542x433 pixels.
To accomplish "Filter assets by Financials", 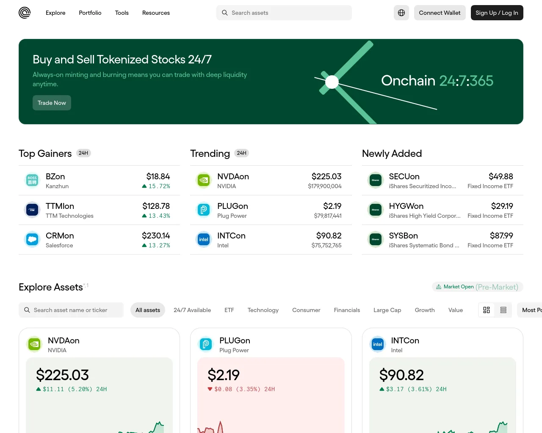I will (347, 310).
